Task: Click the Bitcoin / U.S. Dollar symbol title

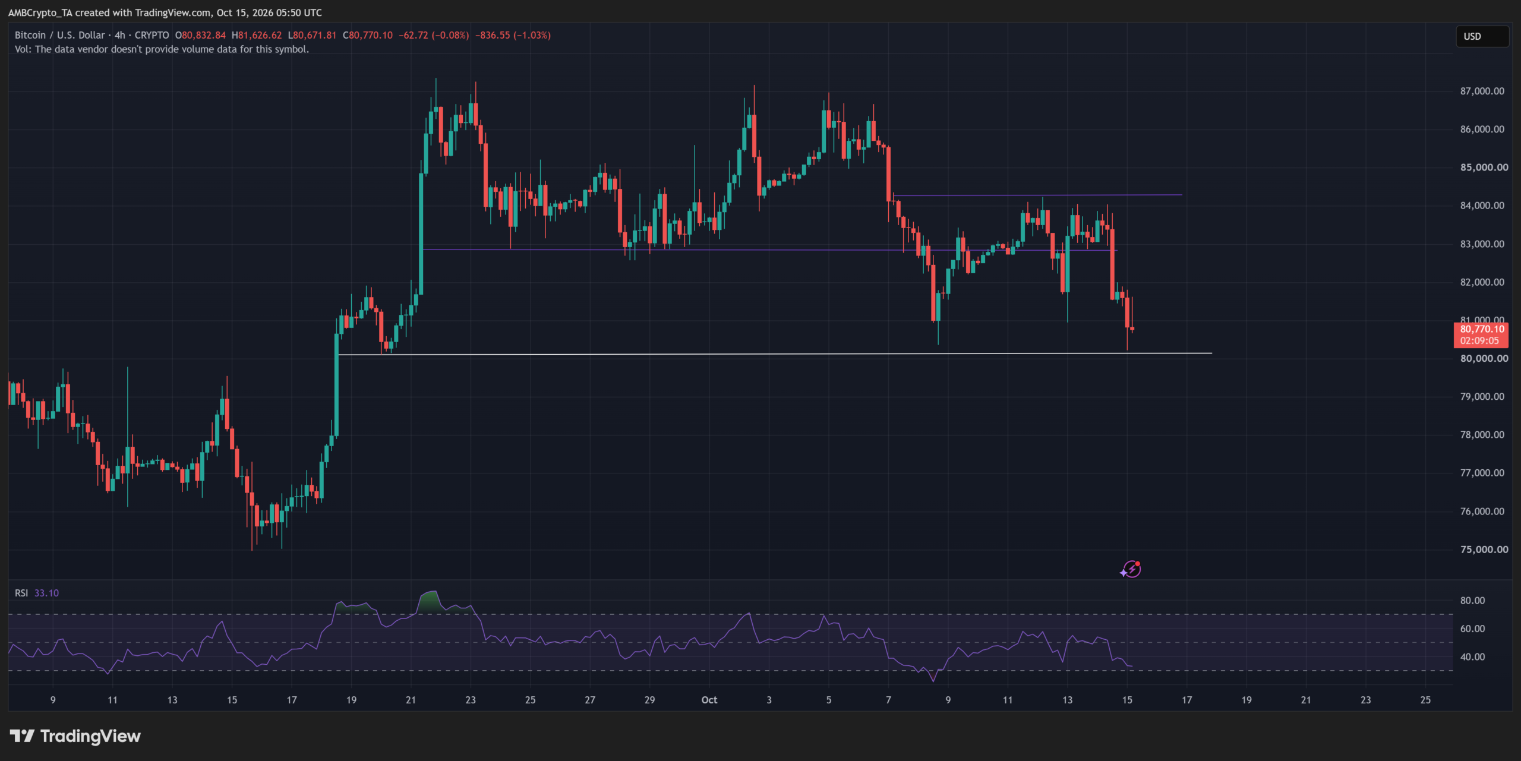Action: click(59, 35)
